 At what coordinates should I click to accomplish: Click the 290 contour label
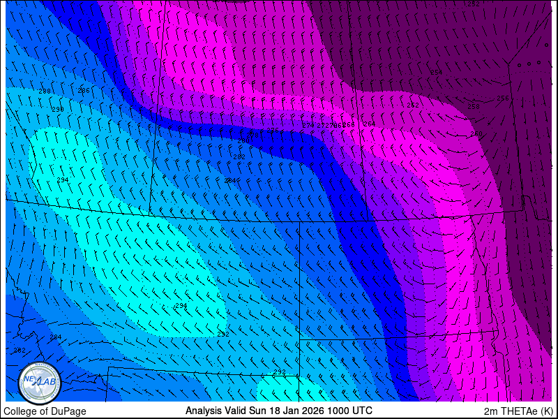(58, 110)
